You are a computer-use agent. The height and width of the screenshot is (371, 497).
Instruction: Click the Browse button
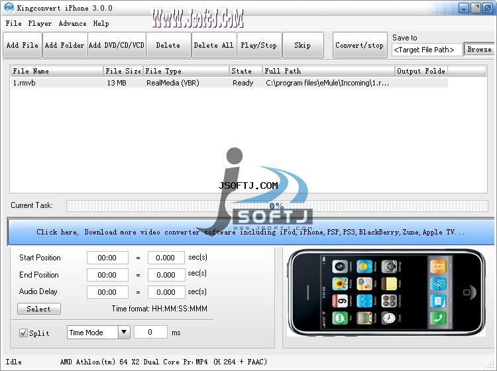point(479,50)
